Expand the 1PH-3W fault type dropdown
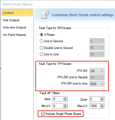Image resolution: width=115 pixels, height=120 pixels. (x=97, y=71)
